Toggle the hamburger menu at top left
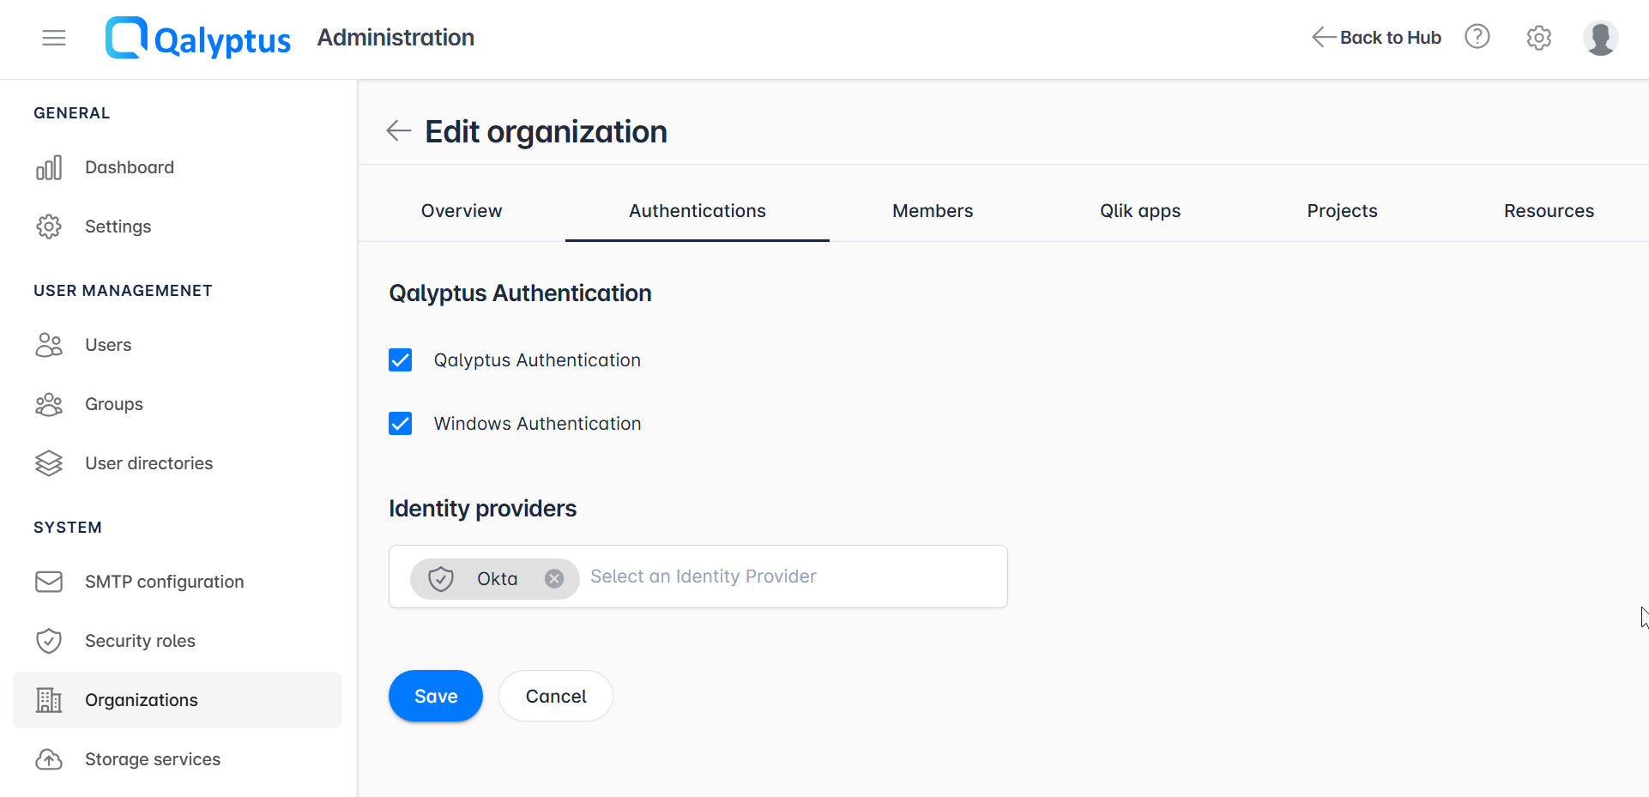 [54, 38]
